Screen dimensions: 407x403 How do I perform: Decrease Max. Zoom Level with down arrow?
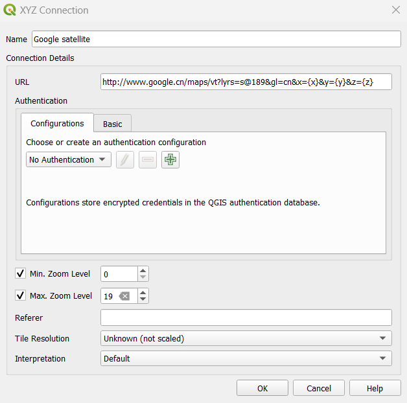tap(143, 299)
